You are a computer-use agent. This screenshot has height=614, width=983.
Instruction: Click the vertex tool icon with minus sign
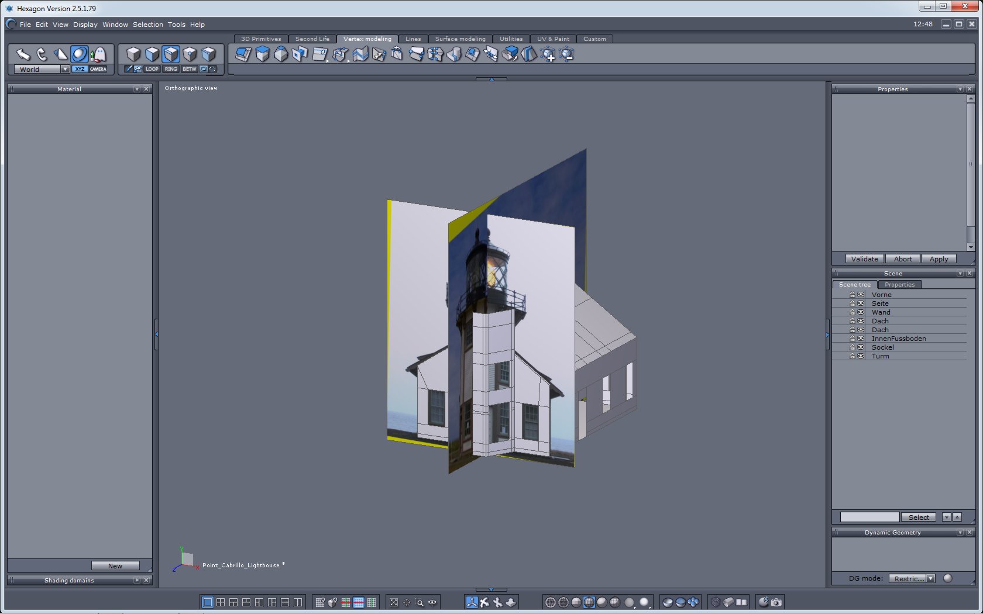pyautogui.click(x=566, y=55)
